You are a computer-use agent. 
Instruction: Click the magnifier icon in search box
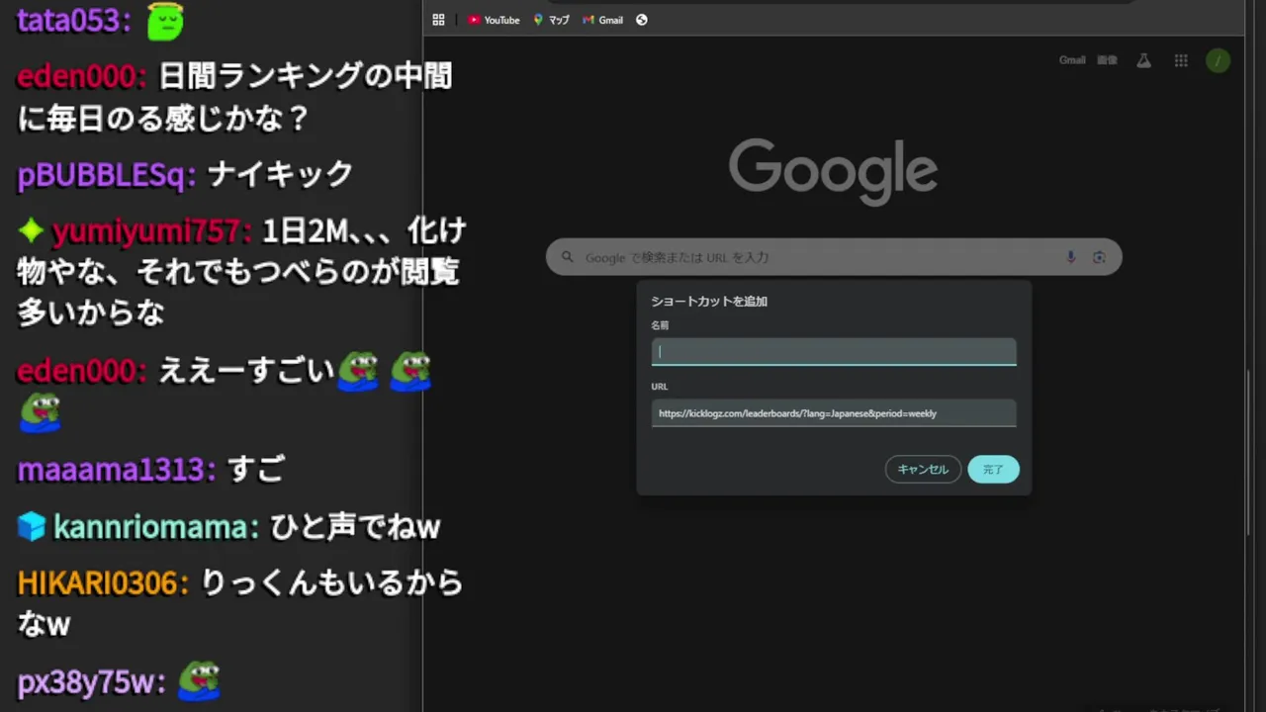568,257
